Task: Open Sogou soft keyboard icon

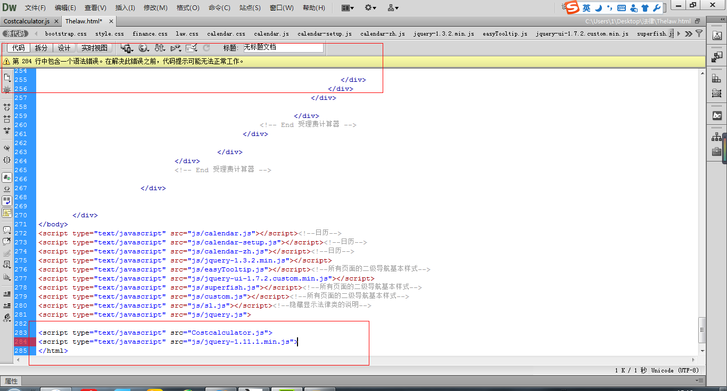Action: 622,8
